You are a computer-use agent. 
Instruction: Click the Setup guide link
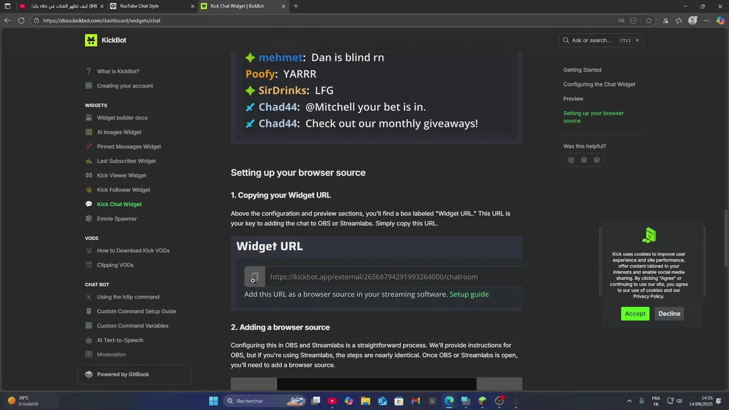pyautogui.click(x=469, y=294)
